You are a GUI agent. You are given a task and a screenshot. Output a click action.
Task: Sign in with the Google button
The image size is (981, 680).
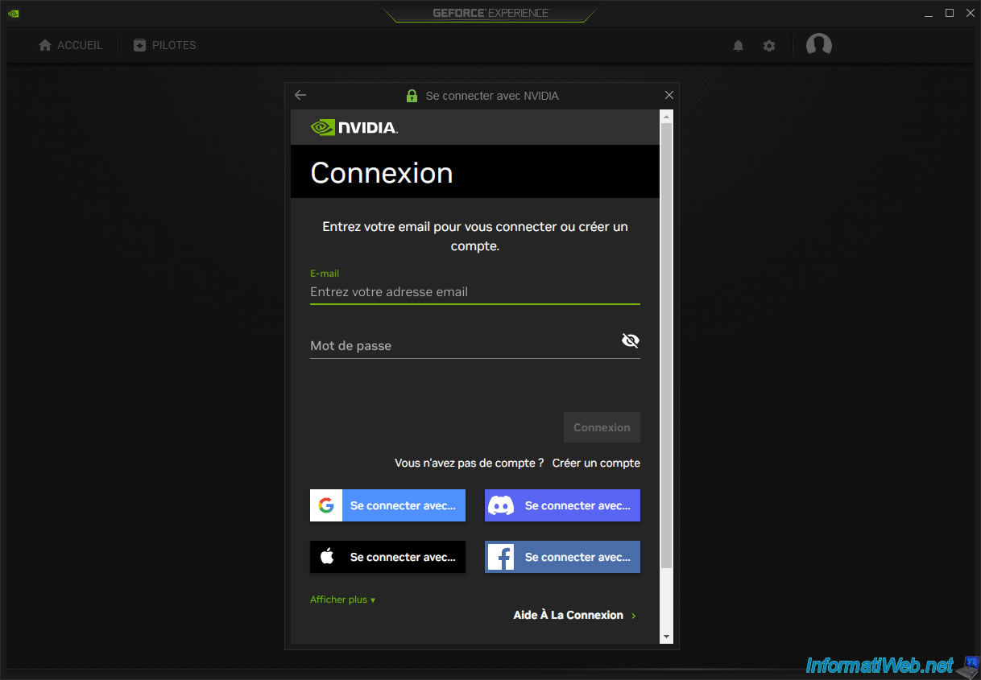(x=387, y=505)
